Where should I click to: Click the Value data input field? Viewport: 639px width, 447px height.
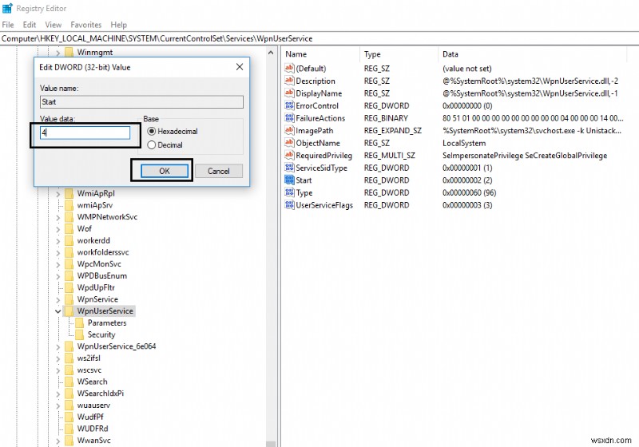pyautogui.click(x=85, y=133)
